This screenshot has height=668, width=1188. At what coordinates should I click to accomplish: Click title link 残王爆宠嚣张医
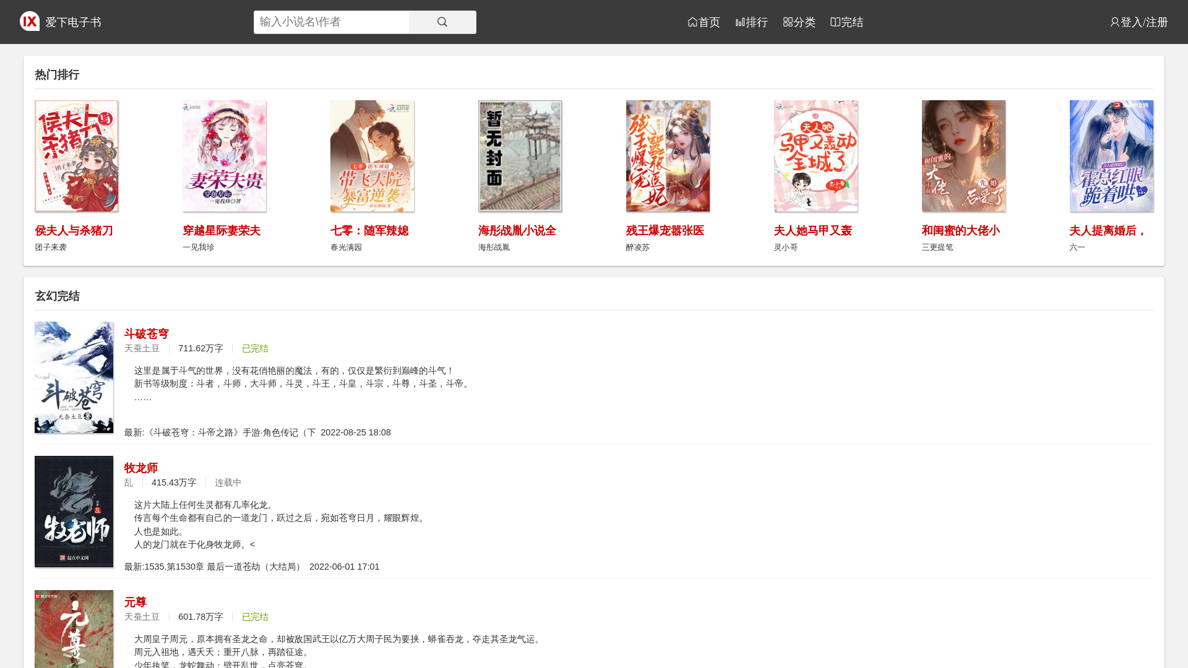pyautogui.click(x=665, y=231)
